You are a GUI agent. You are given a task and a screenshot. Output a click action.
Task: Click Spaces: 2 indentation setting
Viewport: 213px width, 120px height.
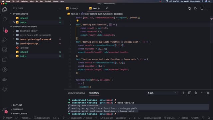tap(120, 118)
